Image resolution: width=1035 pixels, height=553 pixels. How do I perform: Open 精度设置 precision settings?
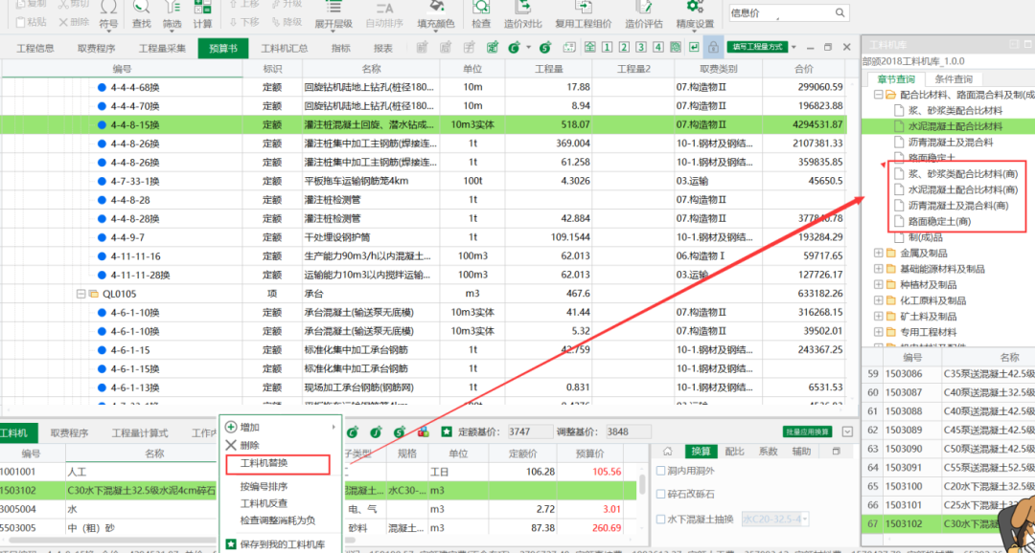pos(695,14)
